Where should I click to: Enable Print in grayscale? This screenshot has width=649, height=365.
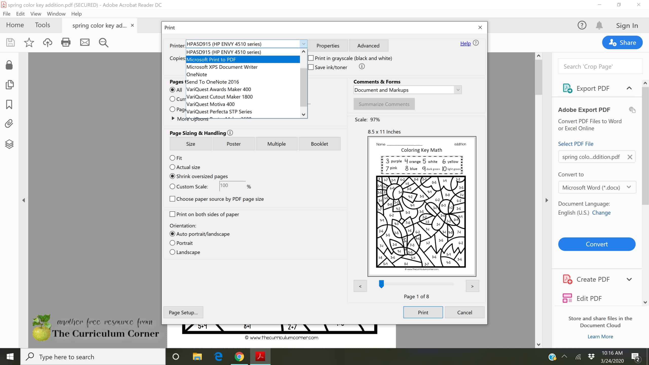click(x=311, y=58)
